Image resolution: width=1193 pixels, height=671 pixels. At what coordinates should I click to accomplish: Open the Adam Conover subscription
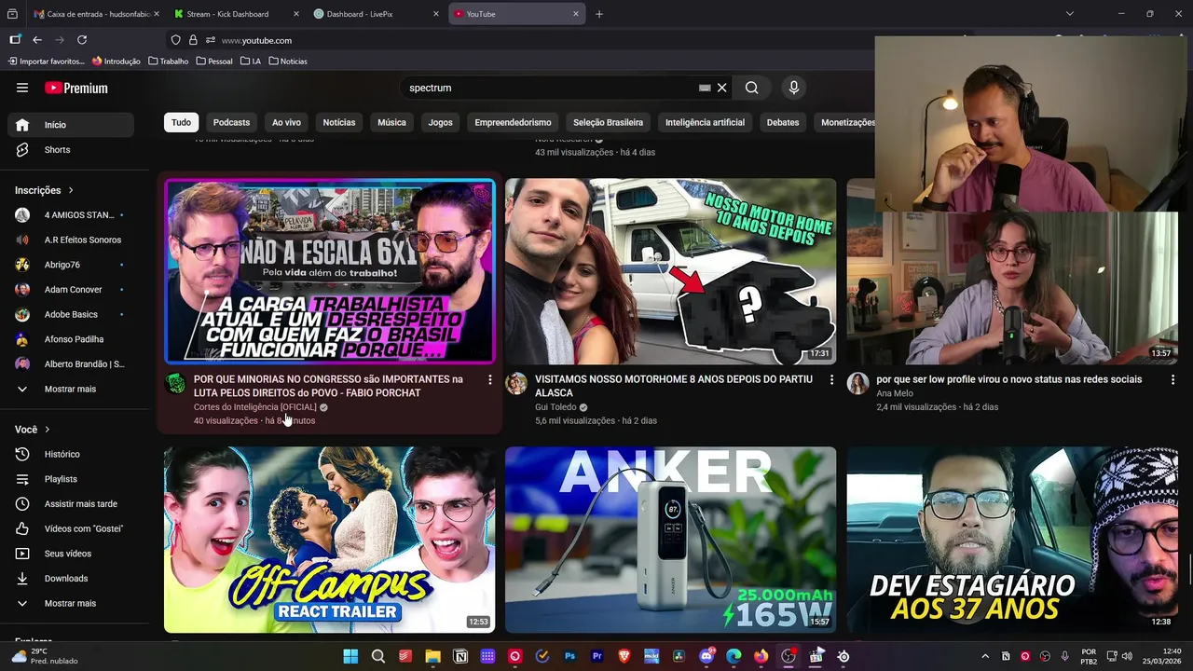tap(71, 289)
